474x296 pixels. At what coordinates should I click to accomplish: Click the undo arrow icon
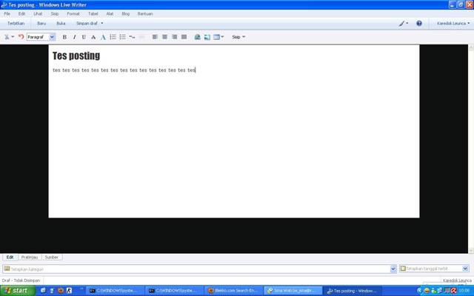pos(21,37)
